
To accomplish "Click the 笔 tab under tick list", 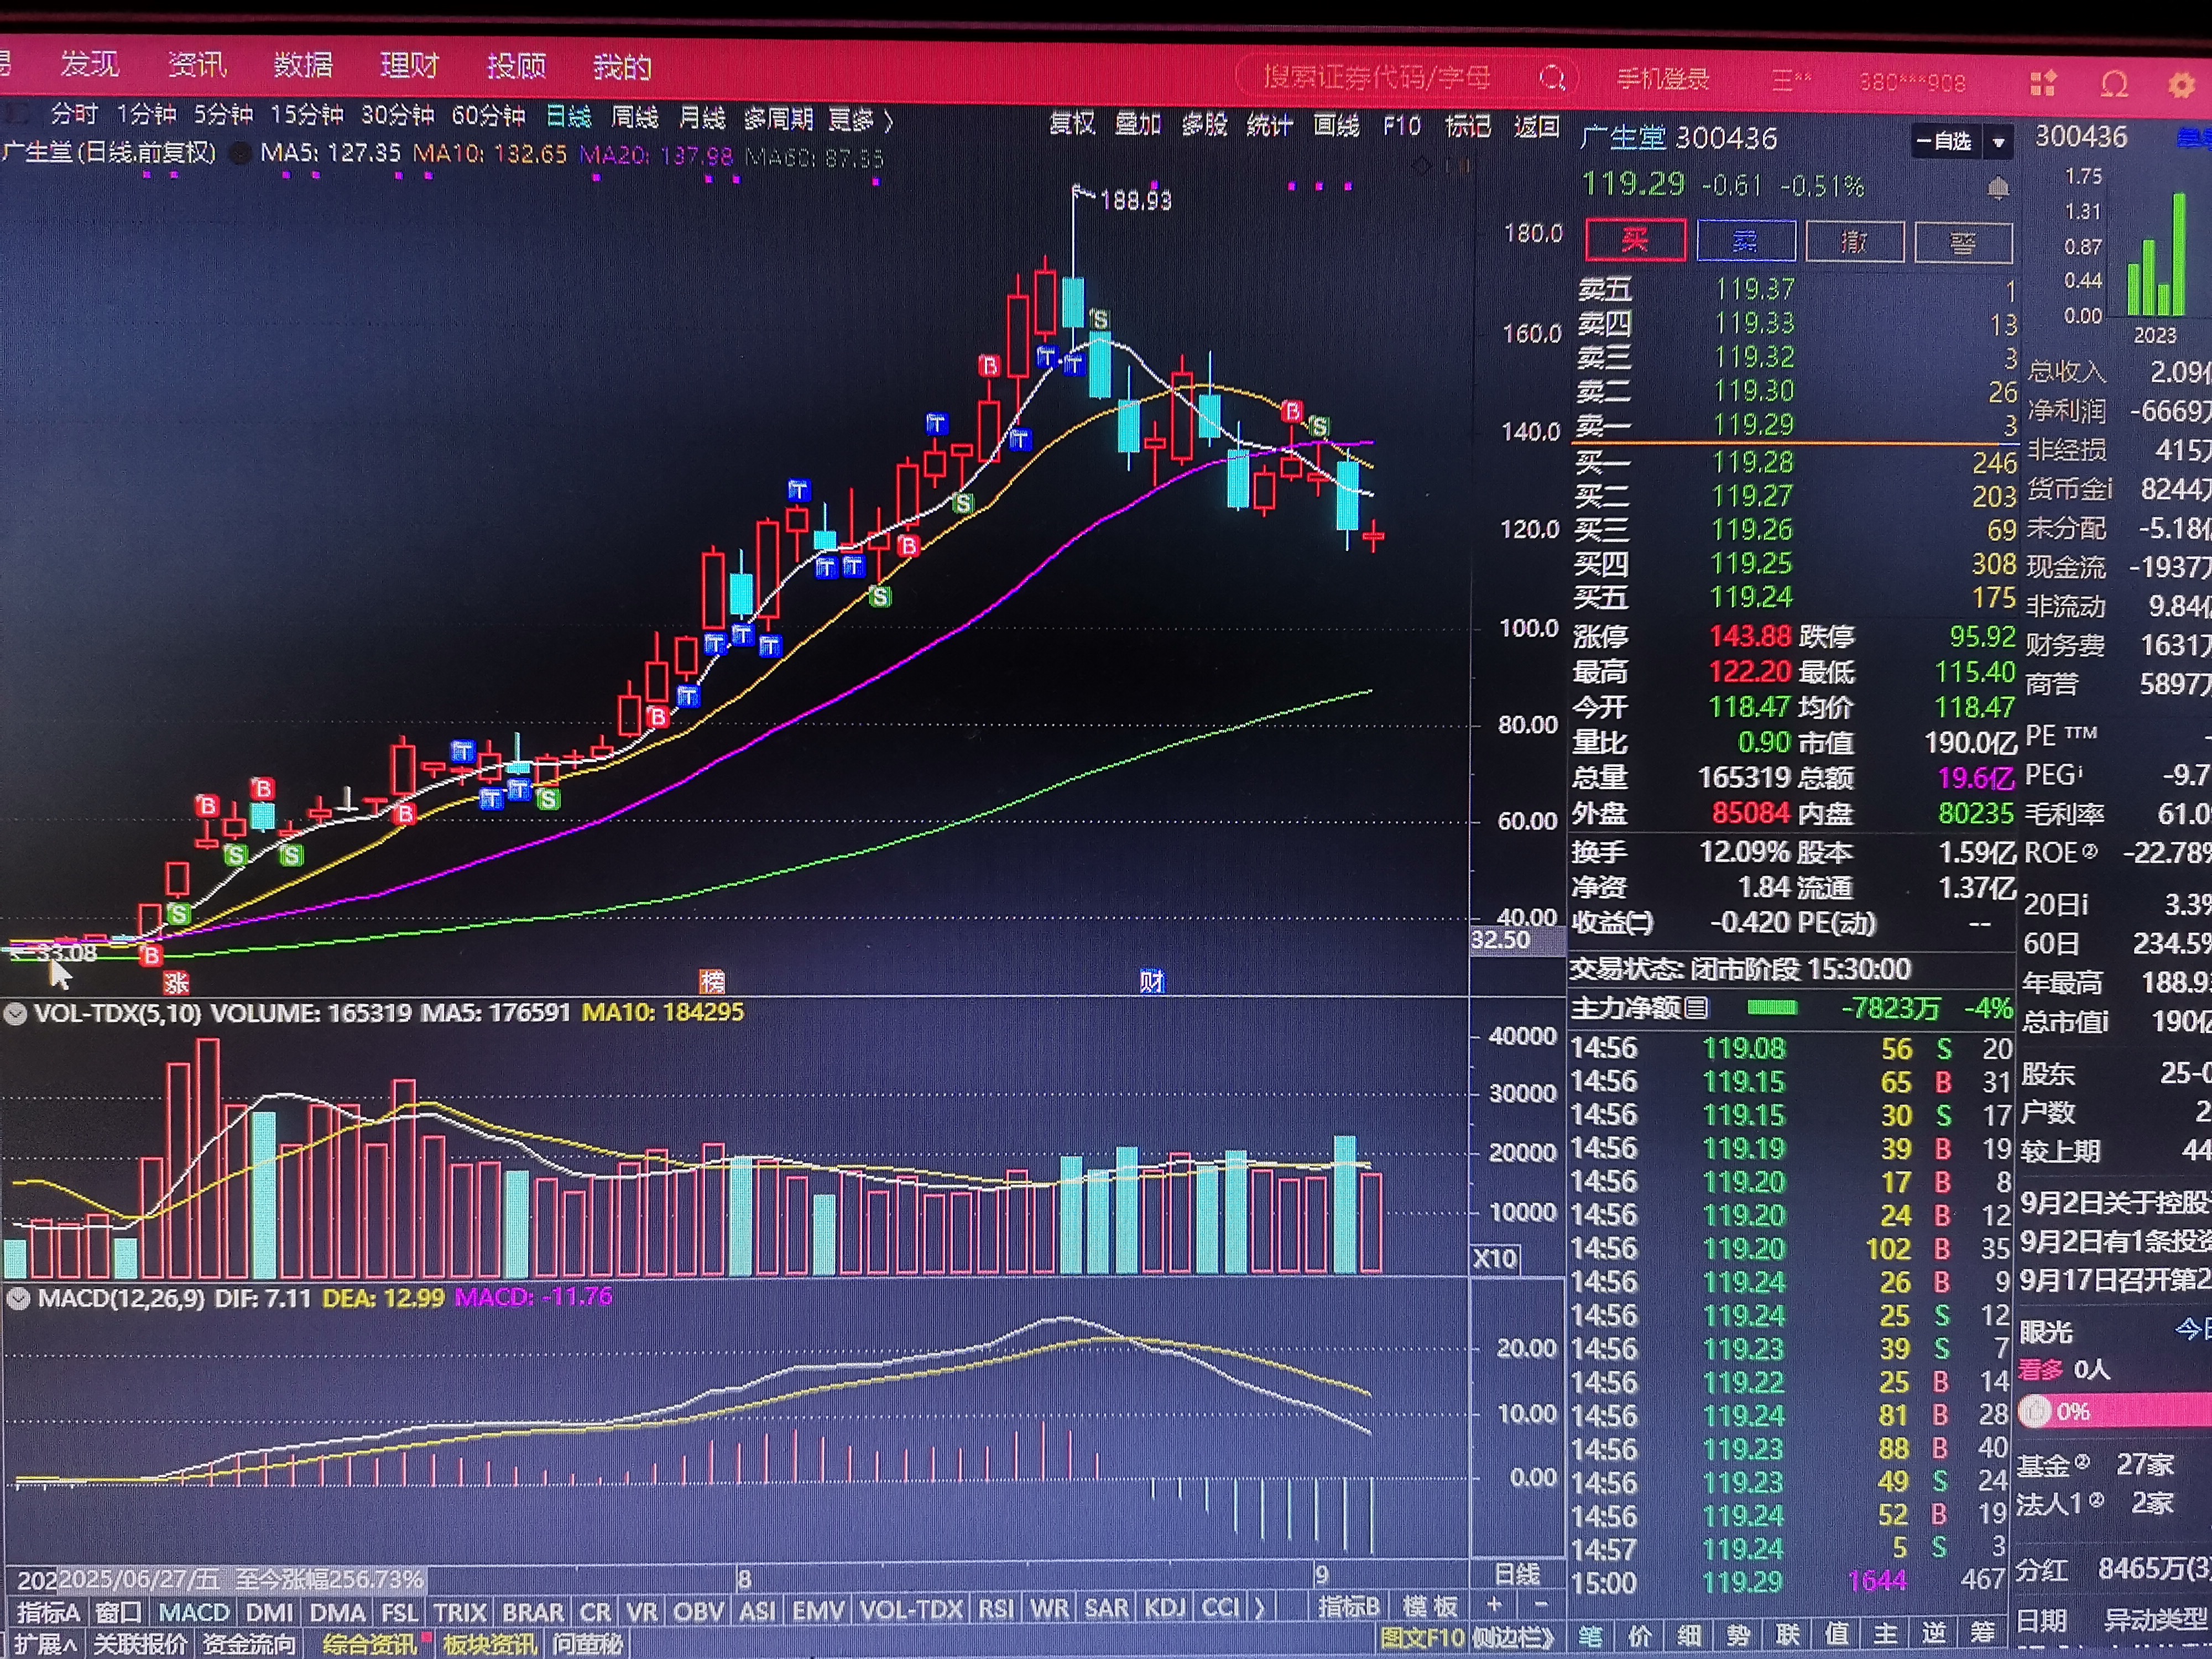I will tap(1591, 1637).
